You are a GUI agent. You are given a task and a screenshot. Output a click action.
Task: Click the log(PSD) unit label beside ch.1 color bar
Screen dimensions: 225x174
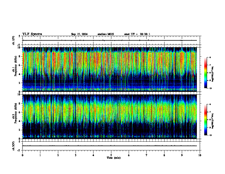[x=213, y=74]
